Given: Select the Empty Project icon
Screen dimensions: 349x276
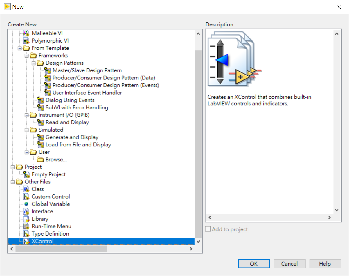Looking at the screenshot, I should [26, 174].
